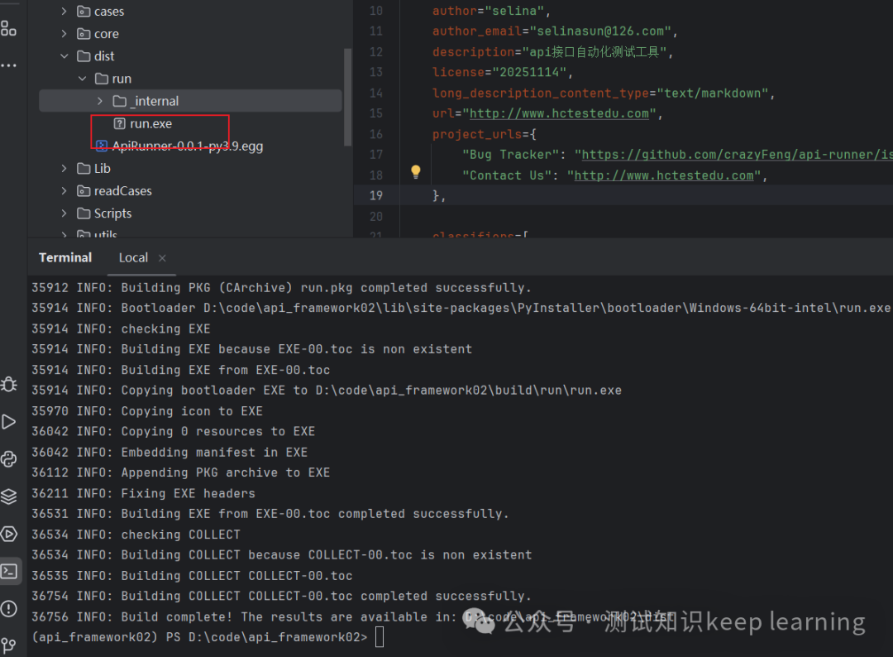Click the 'checking EXE' terminal line
The height and width of the screenshot is (657, 893).
(121, 328)
